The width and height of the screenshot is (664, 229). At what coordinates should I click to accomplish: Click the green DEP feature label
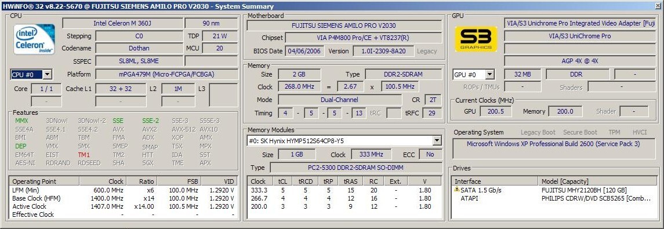(20, 147)
